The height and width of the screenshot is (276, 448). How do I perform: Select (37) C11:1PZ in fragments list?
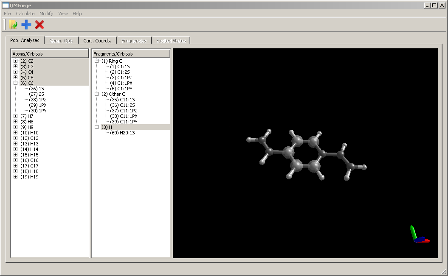124,111
